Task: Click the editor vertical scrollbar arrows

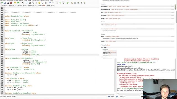Action: 115,93
